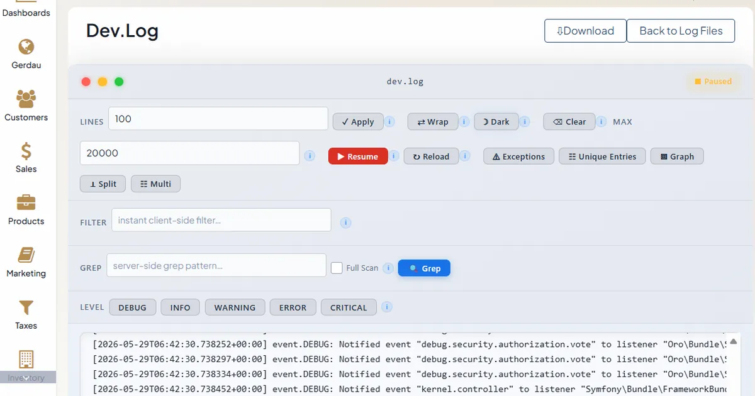Focus the instant client-side filter field
This screenshot has width=755, height=396.
coord(221,220)
